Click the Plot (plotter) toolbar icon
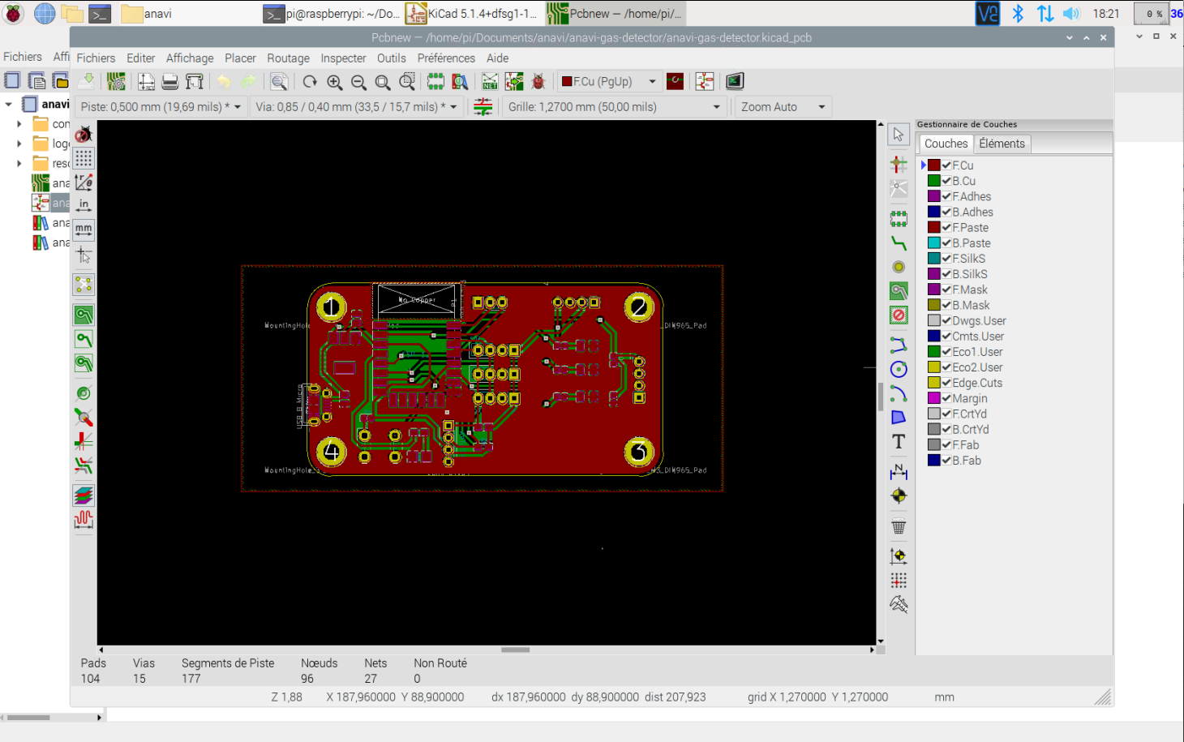Viewport: 1184px width, 742px height. [195, 81]
